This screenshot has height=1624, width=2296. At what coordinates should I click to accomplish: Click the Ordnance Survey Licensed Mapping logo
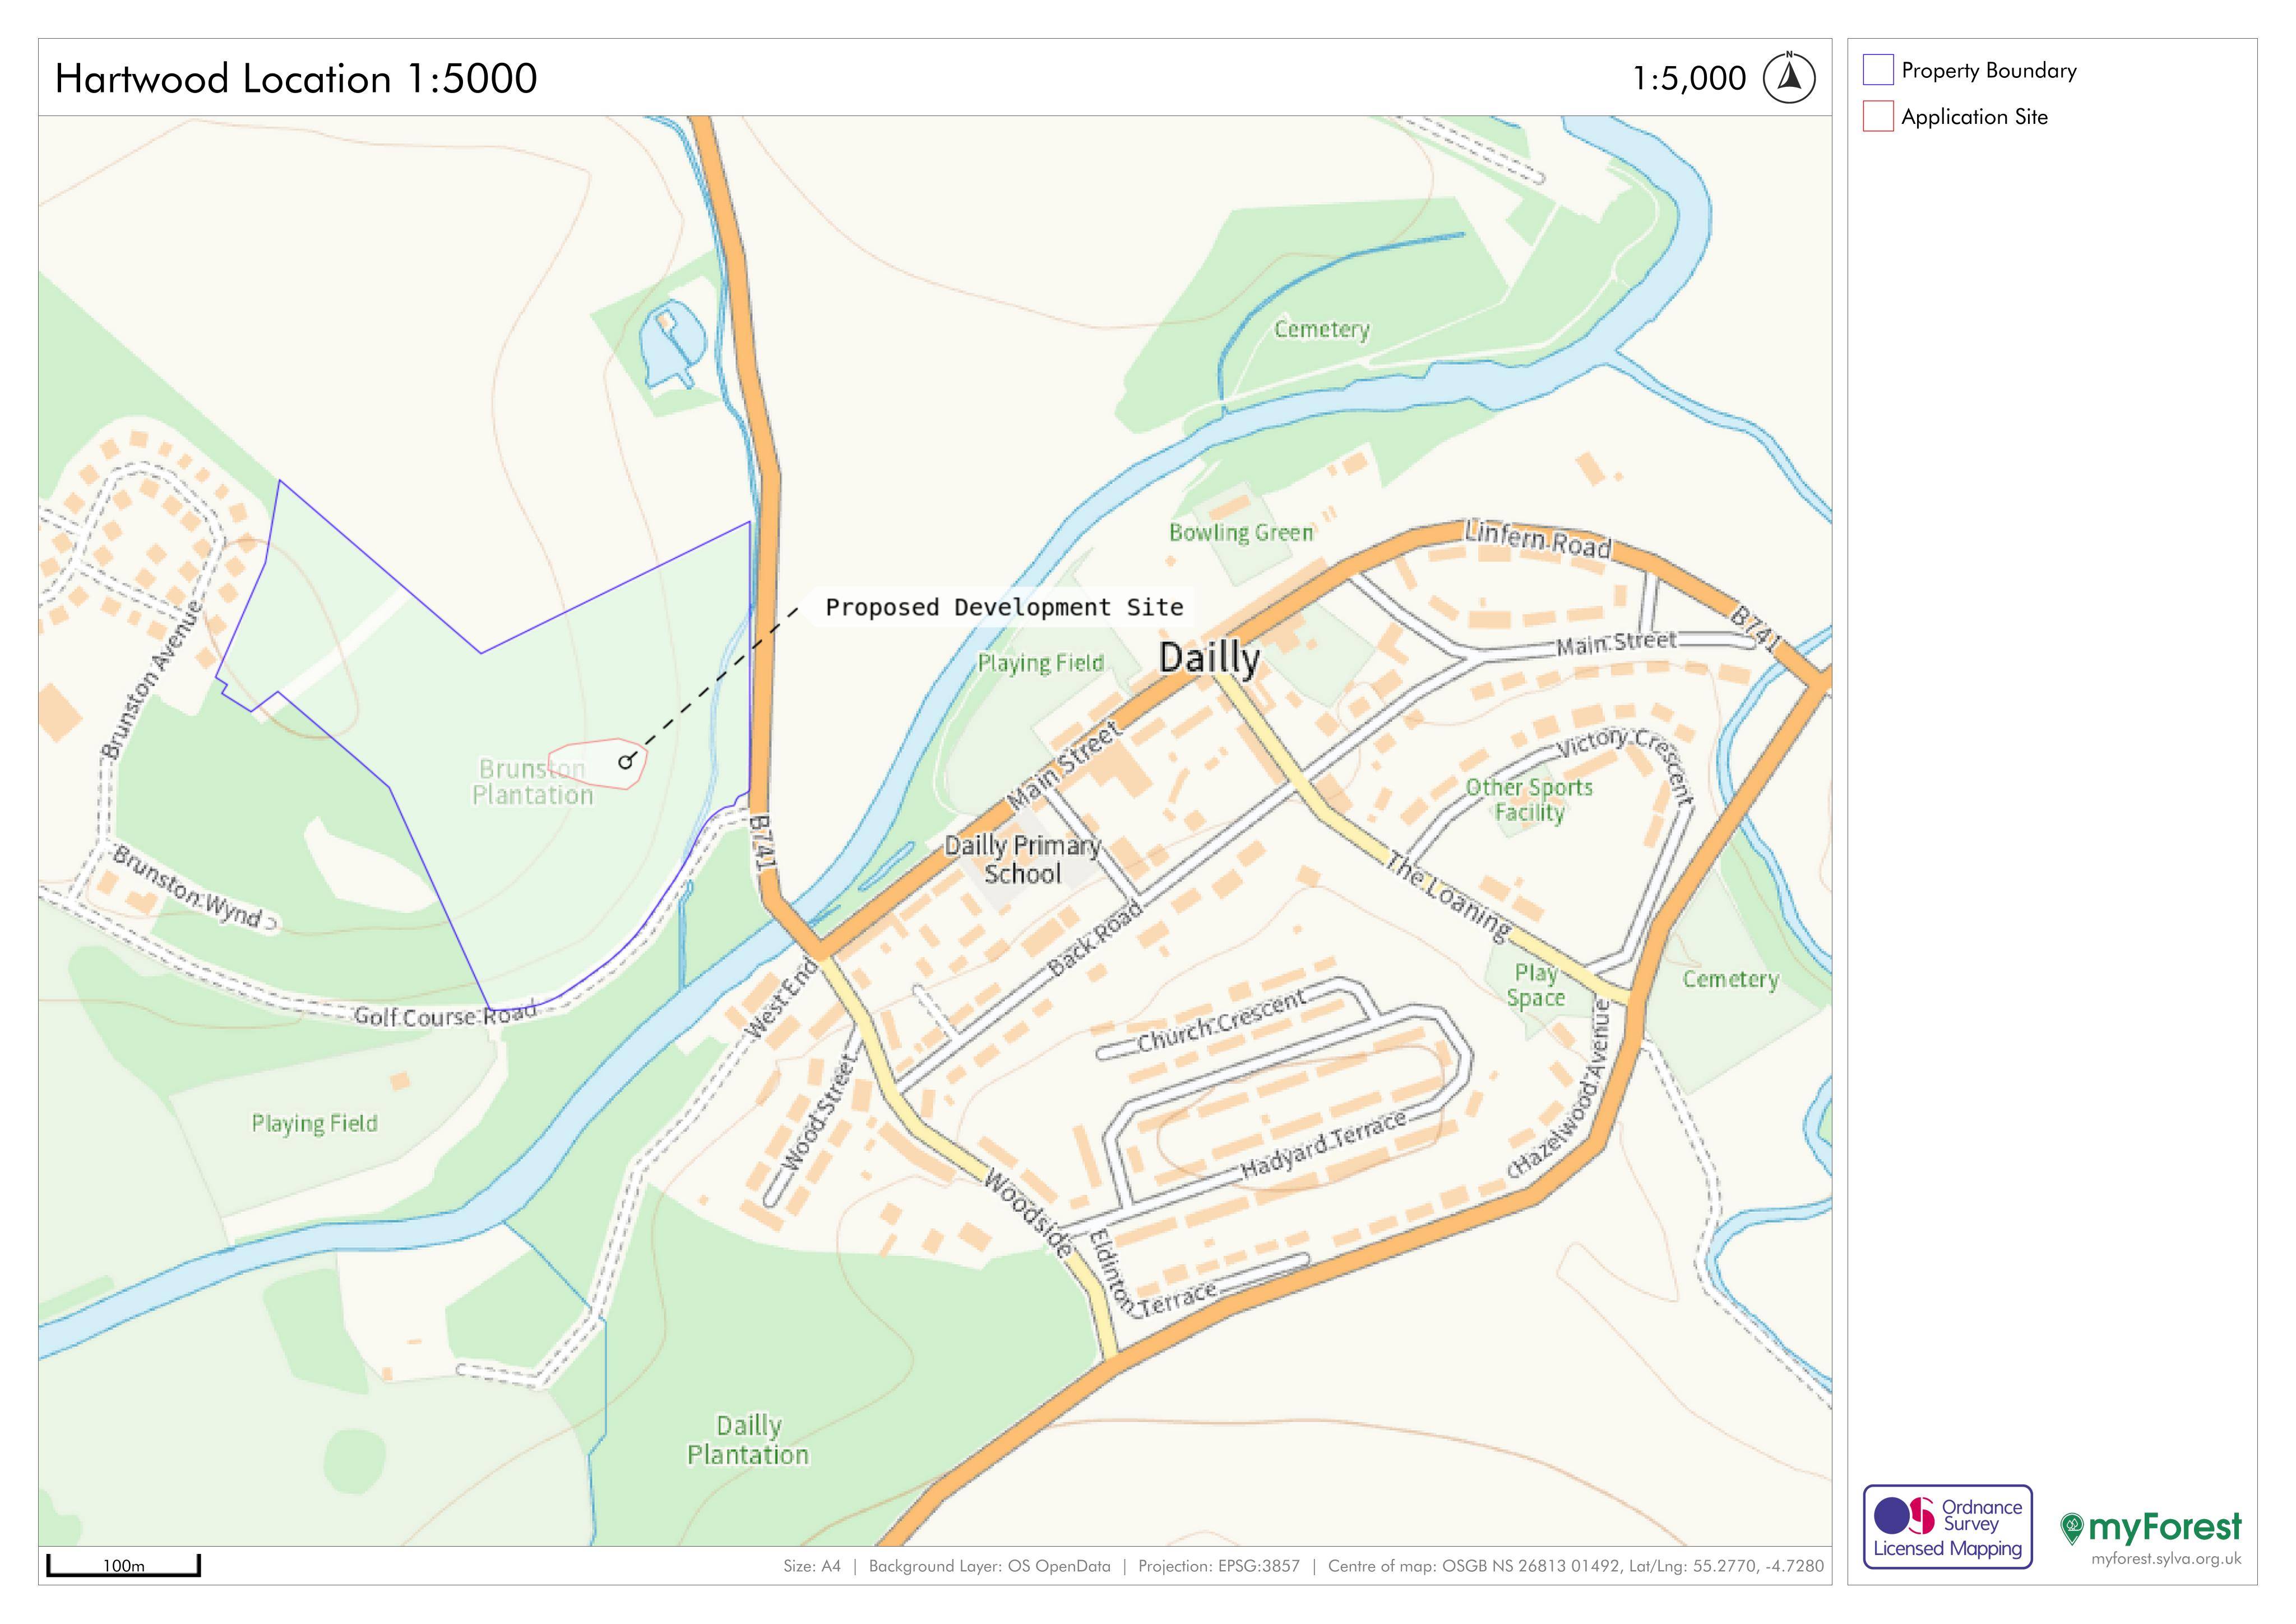1948,1527
